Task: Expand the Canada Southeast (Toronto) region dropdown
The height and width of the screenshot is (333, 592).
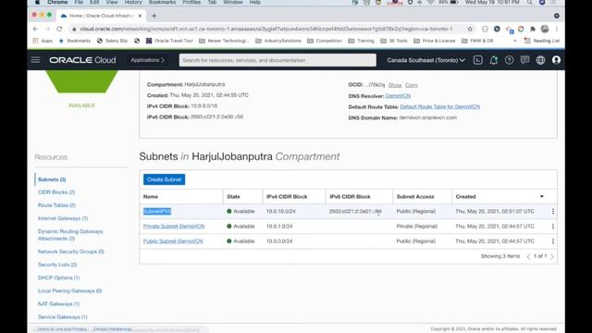Action: tap(425, 60)
